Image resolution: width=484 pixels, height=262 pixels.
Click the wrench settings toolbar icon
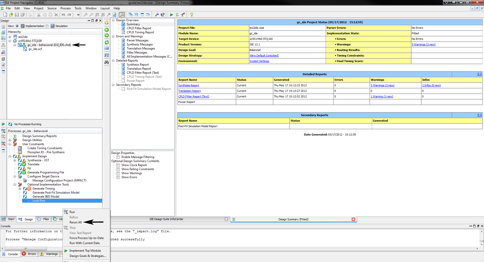click(x=157, y=15)
